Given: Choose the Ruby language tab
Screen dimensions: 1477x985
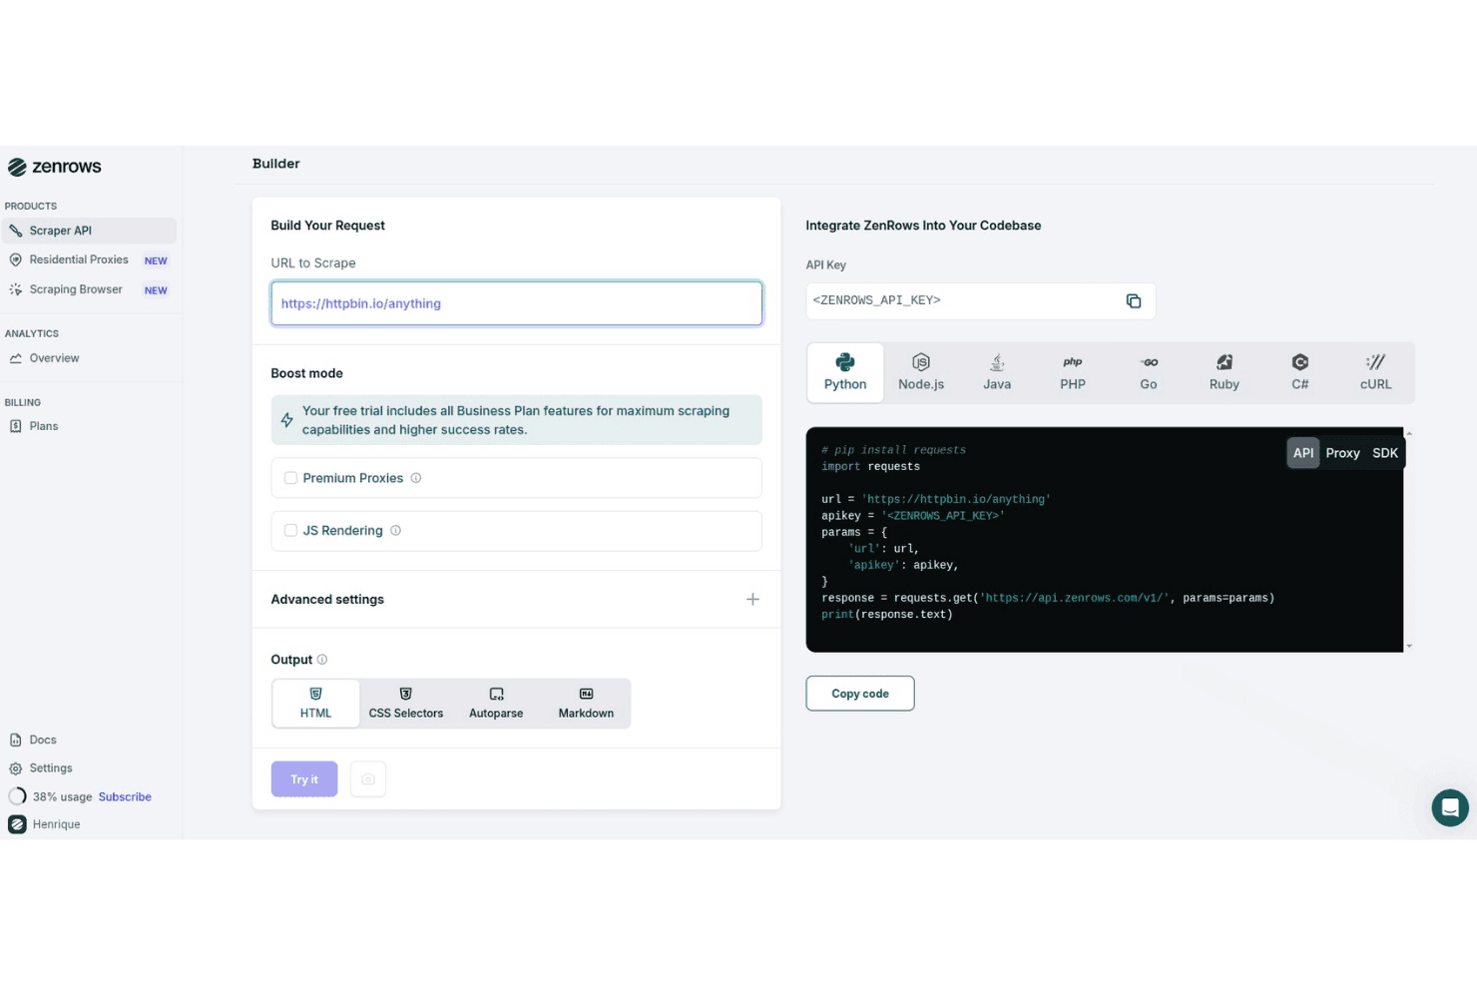Looking at the screenshot, I should 1225,373.
